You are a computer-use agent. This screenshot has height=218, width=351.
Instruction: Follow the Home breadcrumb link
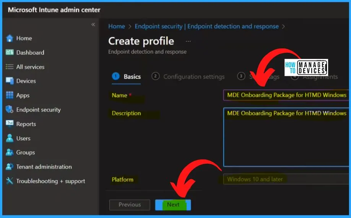pos(117,26)
